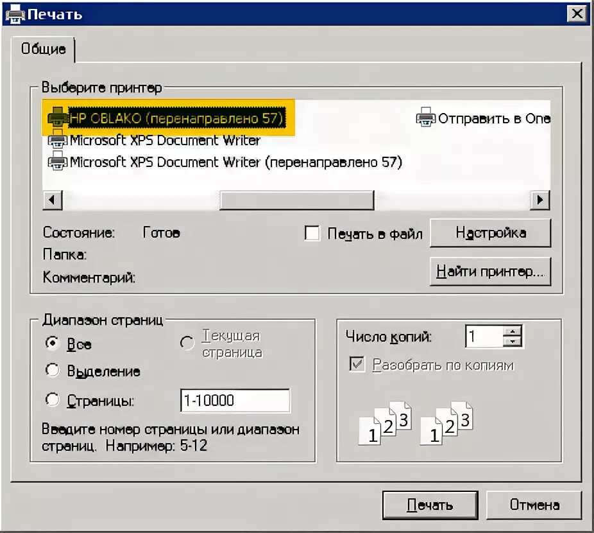This screenshot has height=533, width=594.
Task: Click the printer list left scroll arrow
Action: (x=53, y=200)
